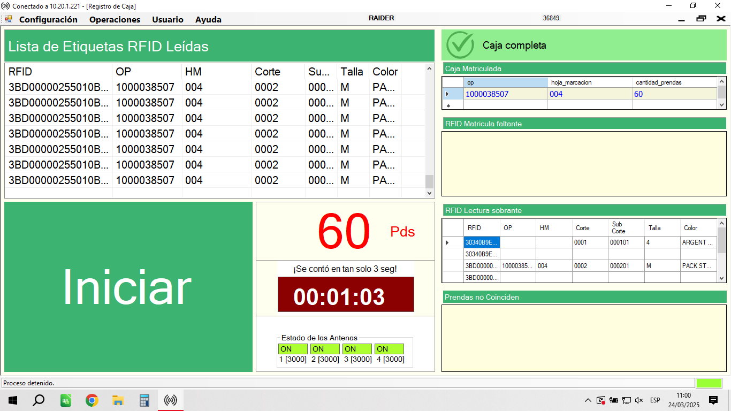Open the notification center icon
The height and width of the screenshot is (411, 731).
[713, 400]
